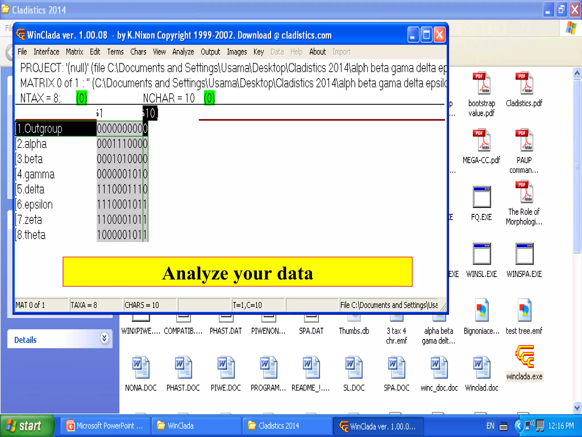Open the bootstrap value.pdf file icon

[x=481, y=83]
